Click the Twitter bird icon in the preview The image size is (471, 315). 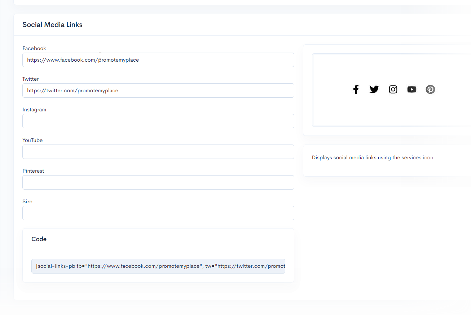click(374, 89)
